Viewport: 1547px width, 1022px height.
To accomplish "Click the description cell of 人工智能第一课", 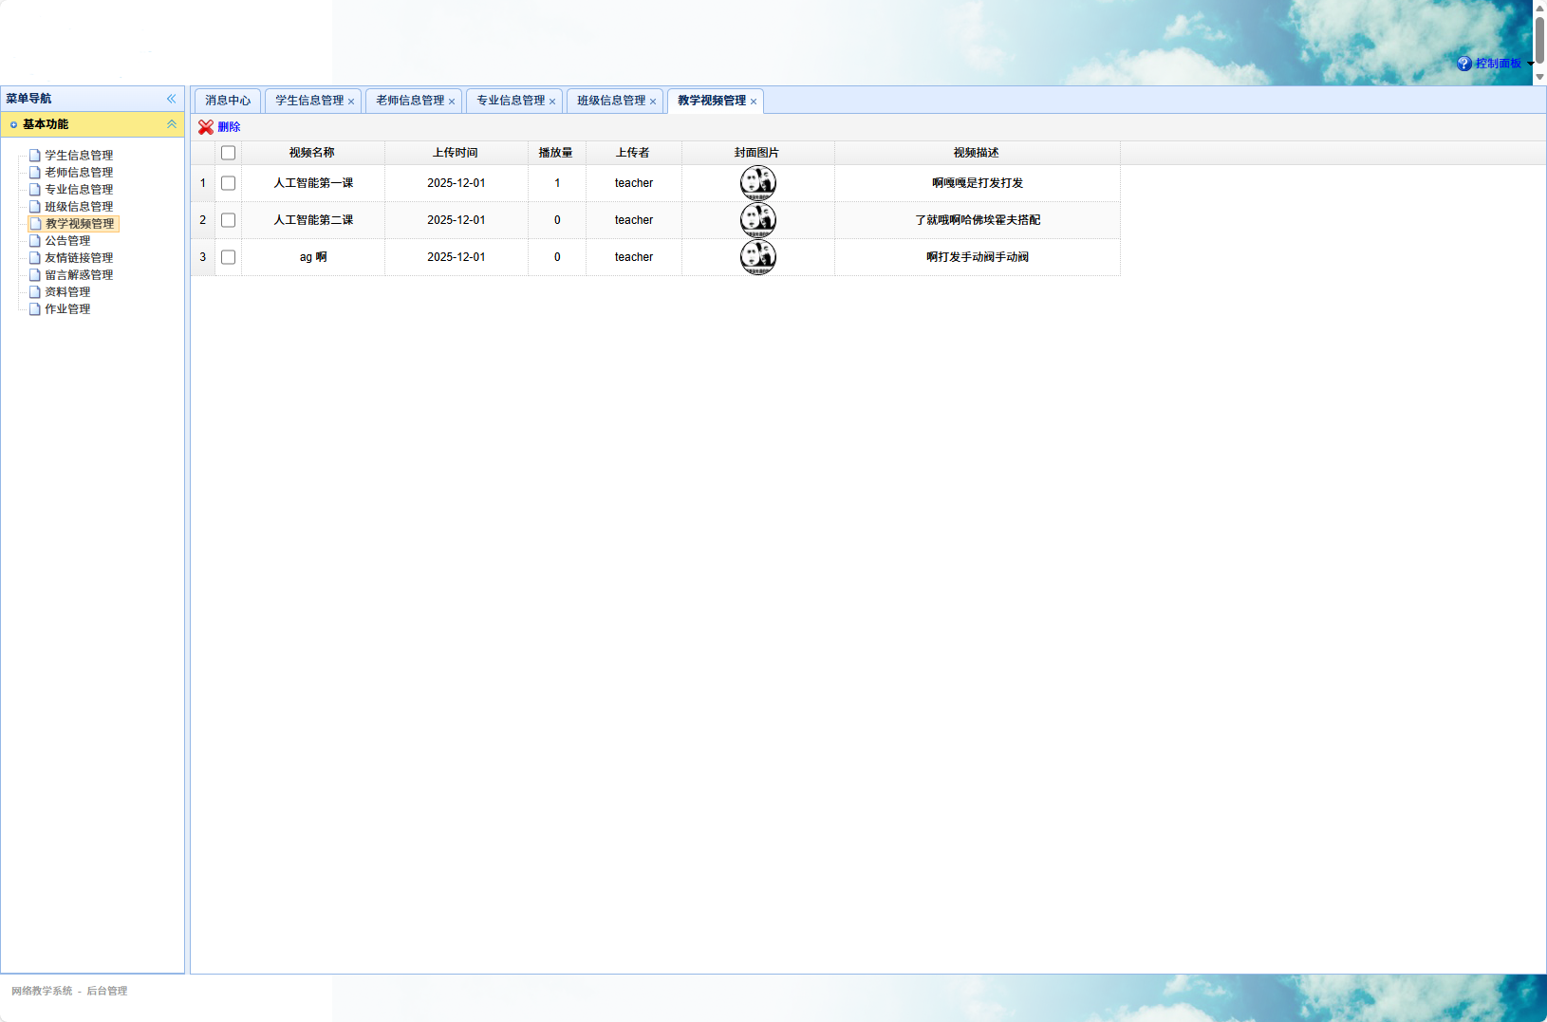I will (x=978, y=183).
